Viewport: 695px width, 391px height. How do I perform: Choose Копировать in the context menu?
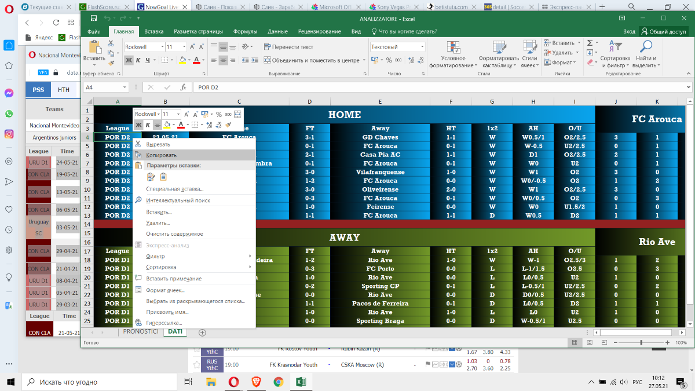pos(162,155)
